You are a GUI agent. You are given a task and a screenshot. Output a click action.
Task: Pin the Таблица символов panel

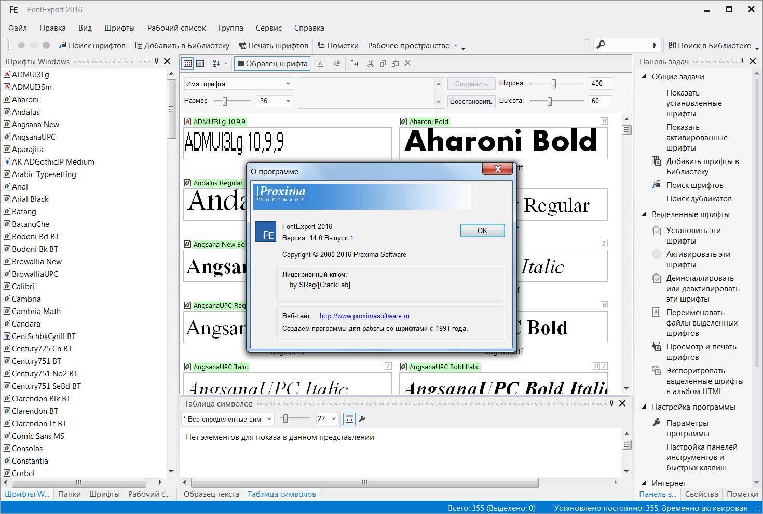[611, 403]
